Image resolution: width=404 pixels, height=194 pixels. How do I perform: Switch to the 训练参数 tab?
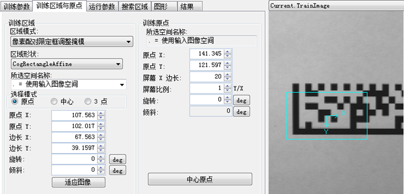17,6
